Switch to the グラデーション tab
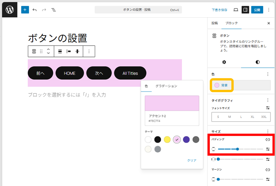This screenshot has height=186, width=276. click(x=166, y=86)
